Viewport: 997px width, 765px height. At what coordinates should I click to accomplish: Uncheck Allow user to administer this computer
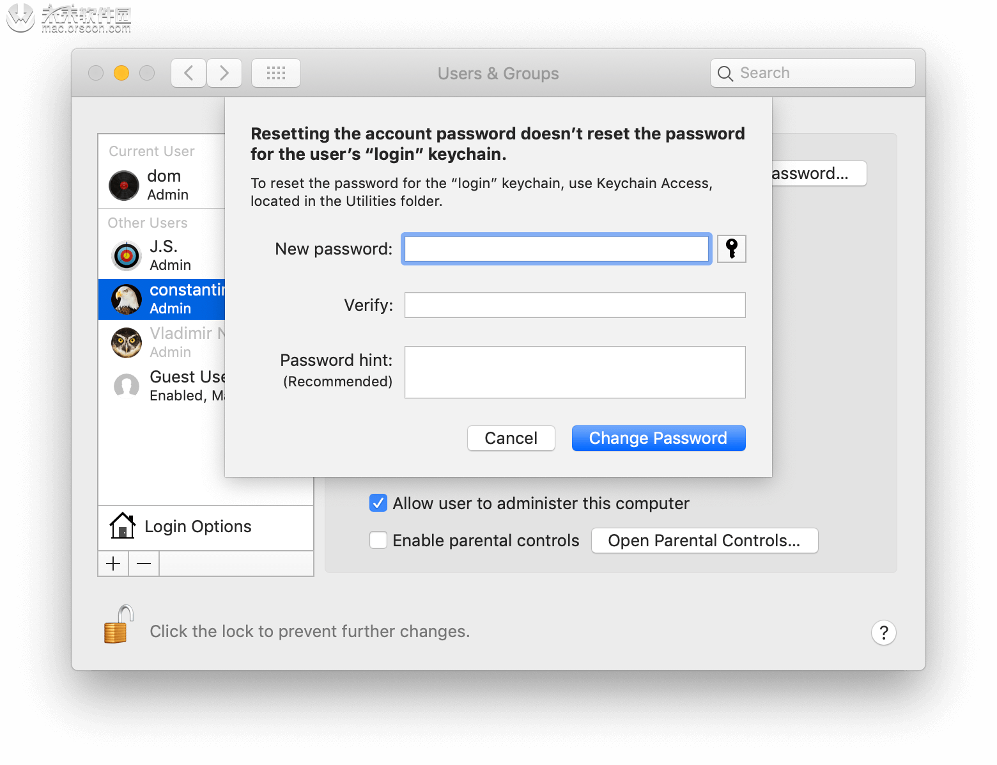(378, 503)
